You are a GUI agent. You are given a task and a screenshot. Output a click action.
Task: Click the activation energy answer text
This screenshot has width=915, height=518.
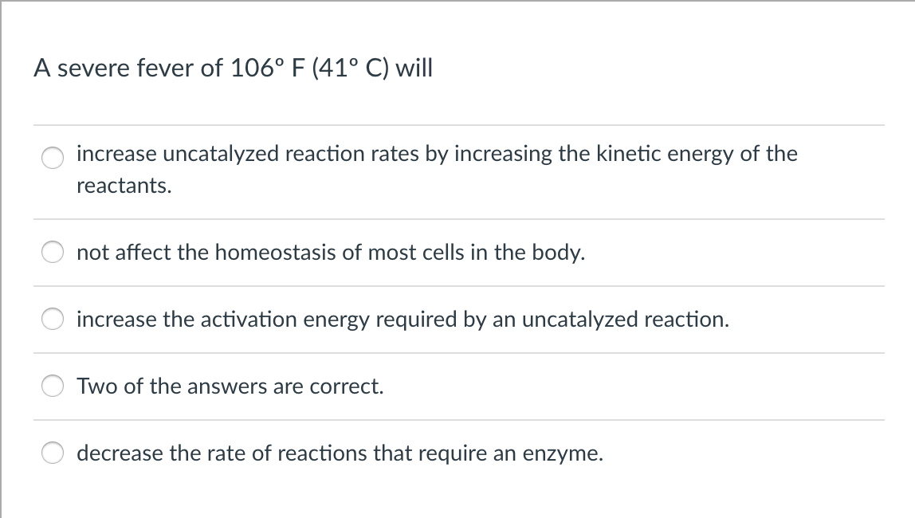(402, 320)
